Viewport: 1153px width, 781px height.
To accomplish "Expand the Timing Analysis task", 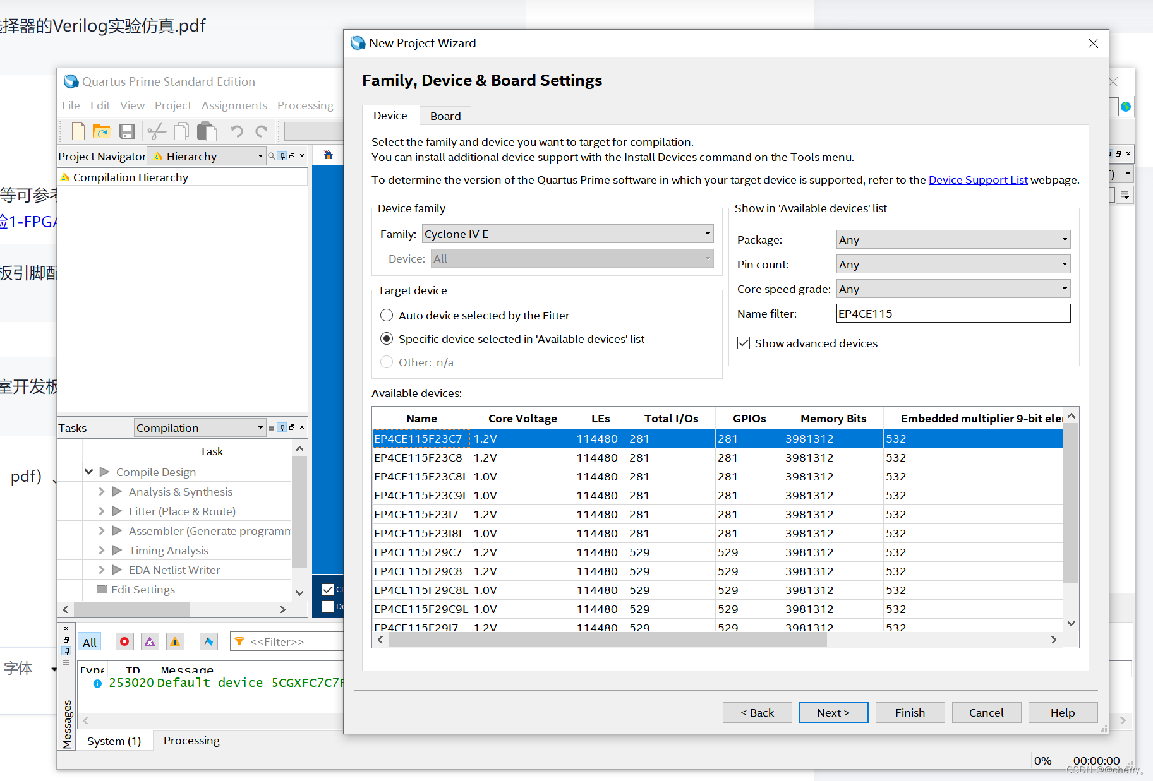I will click(x=101, y=550).
